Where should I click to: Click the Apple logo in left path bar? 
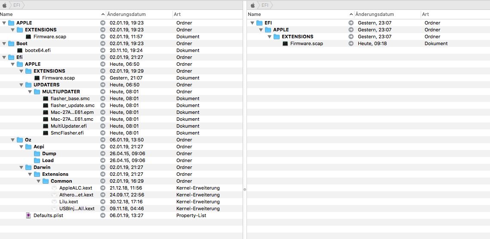pos(4,5)
